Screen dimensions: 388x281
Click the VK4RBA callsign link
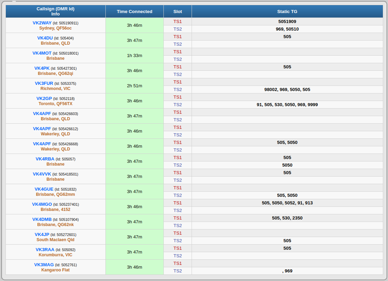45,159
